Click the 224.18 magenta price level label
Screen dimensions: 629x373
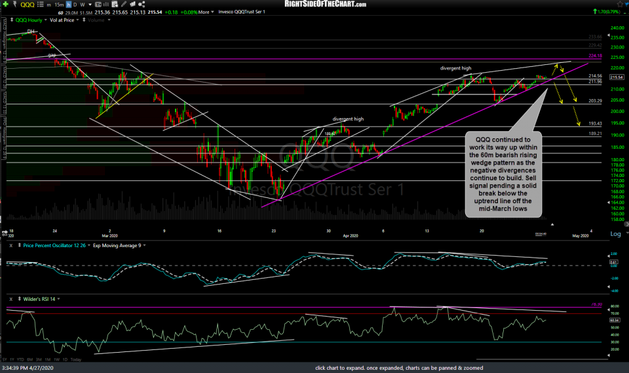[x=596, y=56]
